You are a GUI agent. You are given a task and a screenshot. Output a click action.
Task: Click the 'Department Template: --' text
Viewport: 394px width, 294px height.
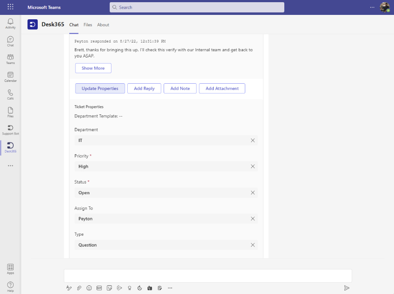coord(98,116)
